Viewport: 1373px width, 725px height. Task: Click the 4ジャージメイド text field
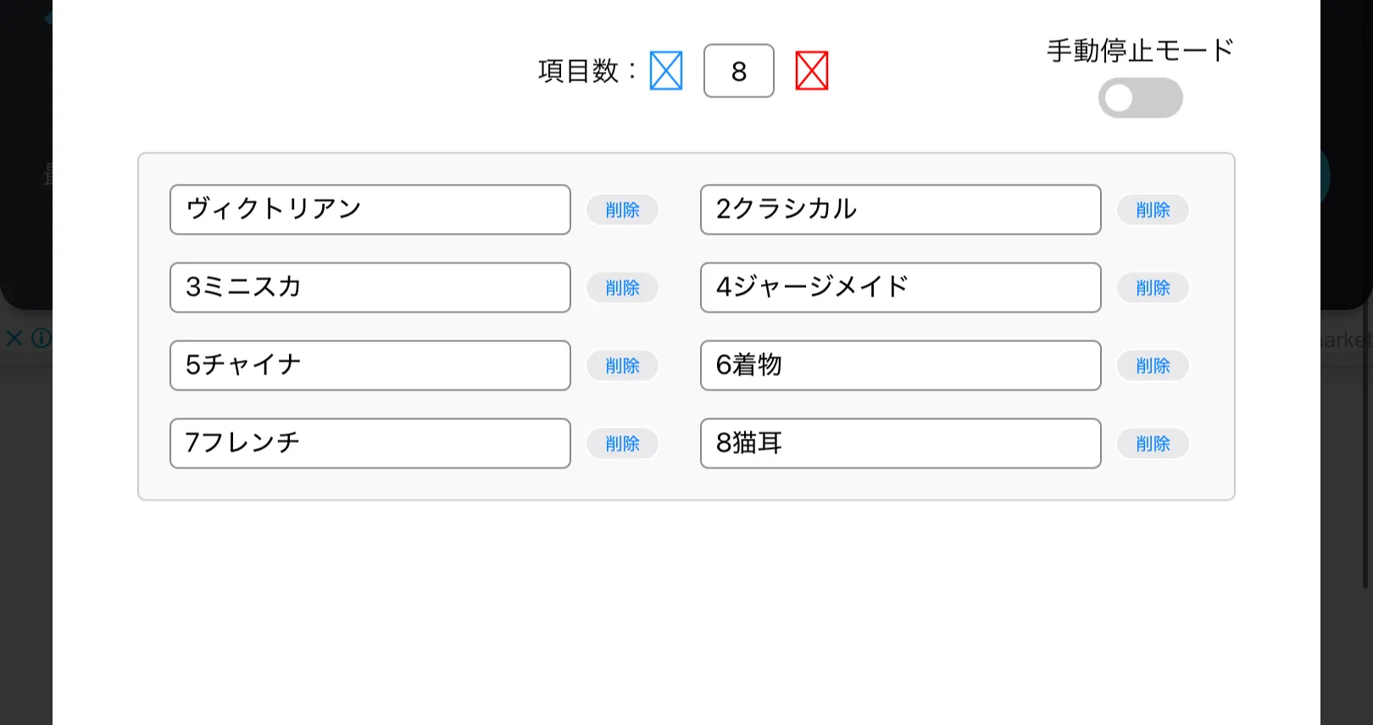coord(900,288)
